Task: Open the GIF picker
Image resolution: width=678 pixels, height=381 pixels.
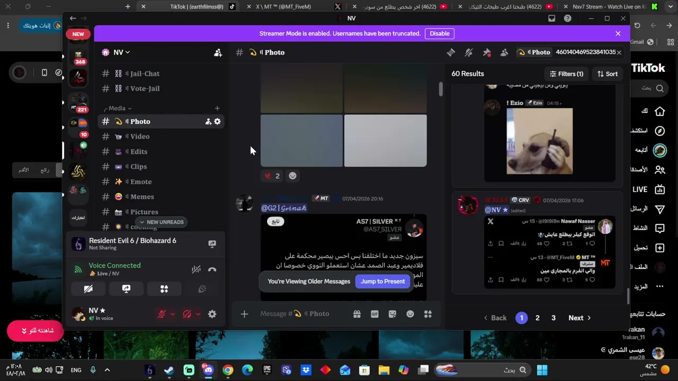Action: (x=374, y=314)
